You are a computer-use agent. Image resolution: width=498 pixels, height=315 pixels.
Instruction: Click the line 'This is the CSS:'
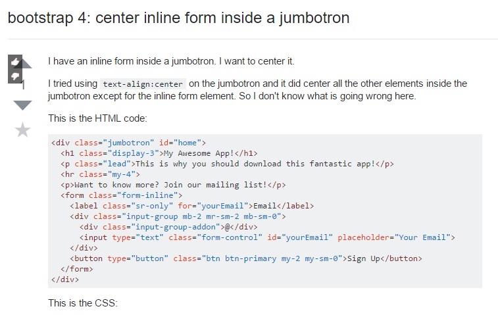point(83,303)
